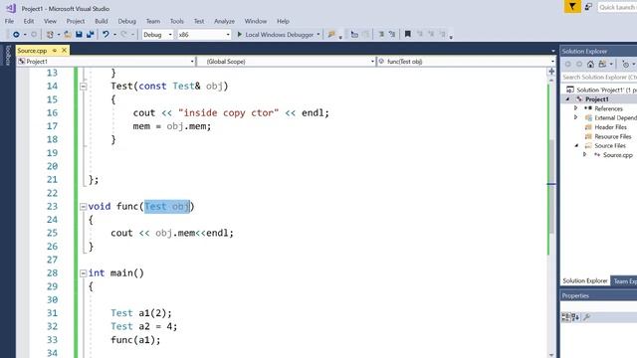Open the Toolbox side panel
This screenshot has height=358, width=637.
(8, 55)
